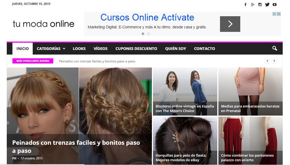This screenshot has height=165, width=290.
Task: Show previous popular post in ticker
Action: 267,61
